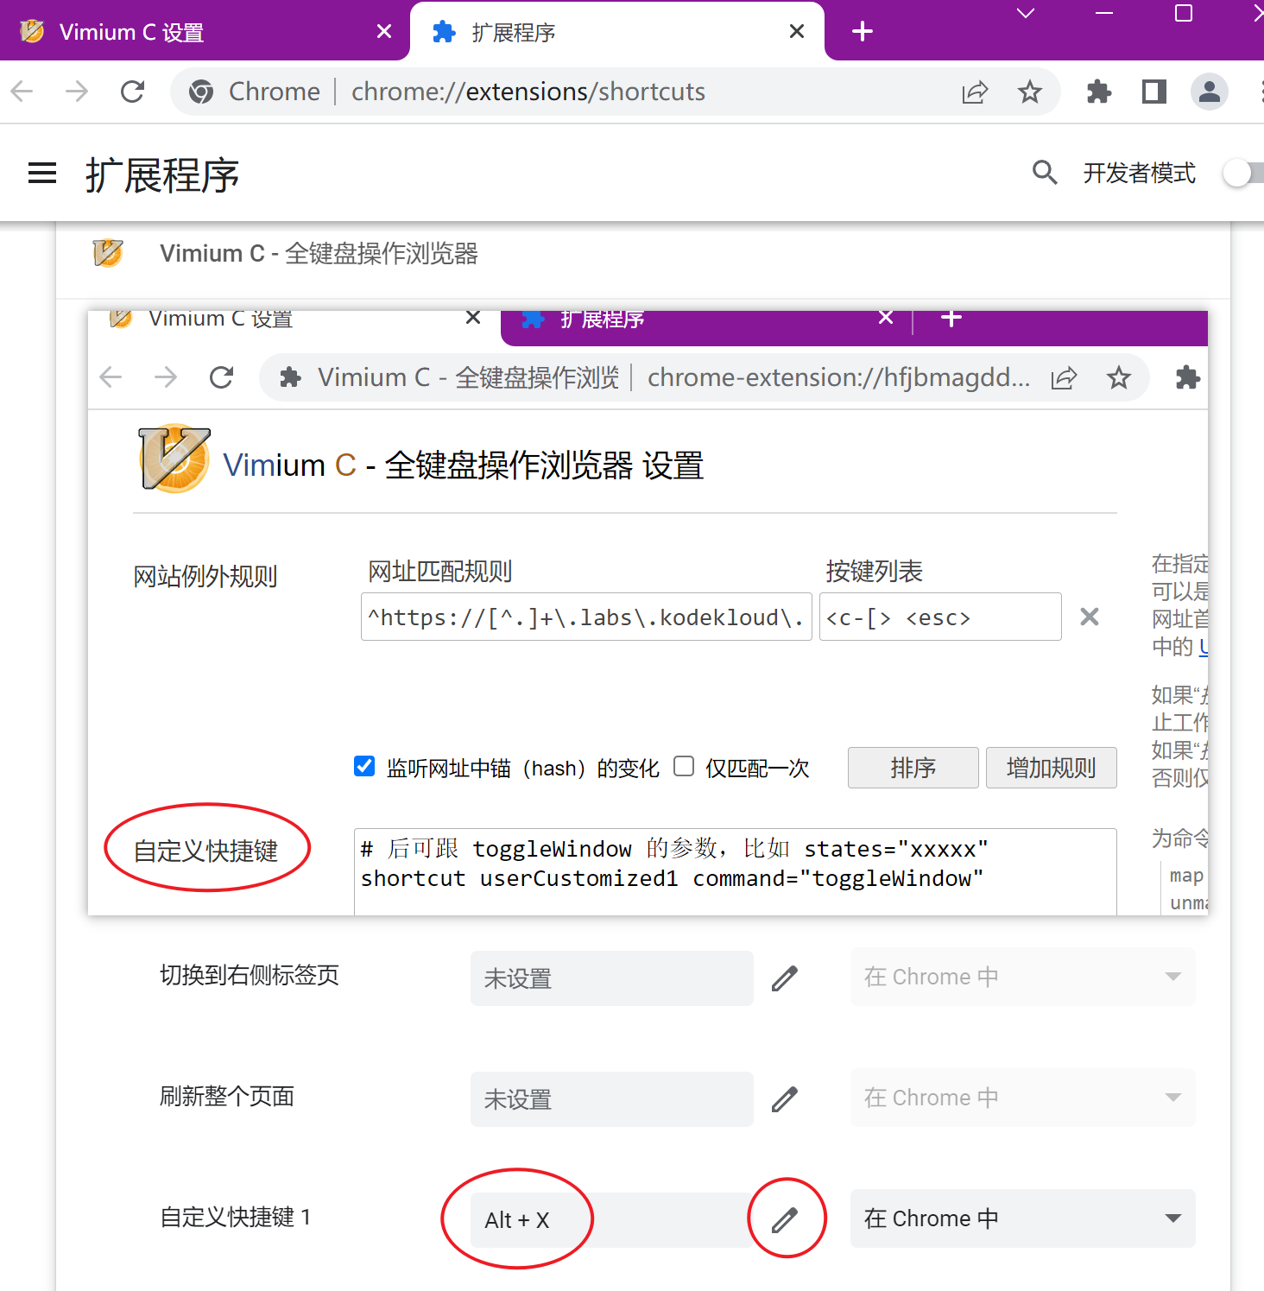Click the browser profile avatar
The height and width of the screenshot is (1291, 1264).
pos(1209,92)
